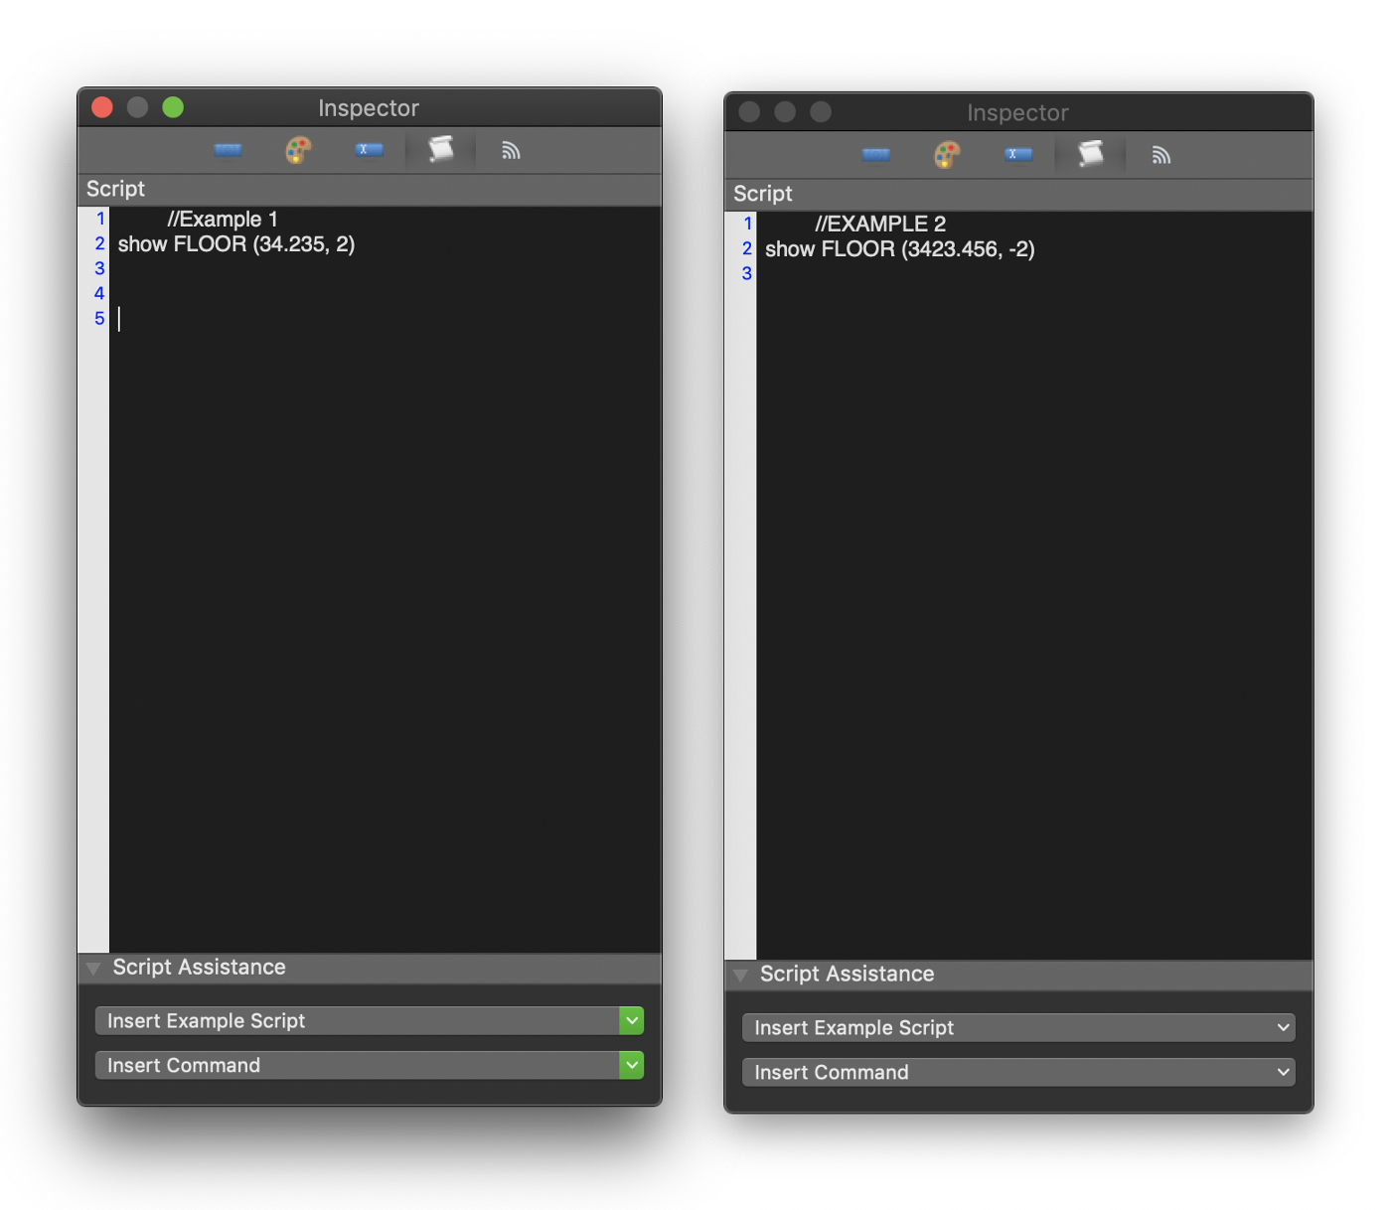The width and height of the screenshot is (1393, 1210).
Task: Select the script scroll tab in left Inspector
Action: (440, 150)
